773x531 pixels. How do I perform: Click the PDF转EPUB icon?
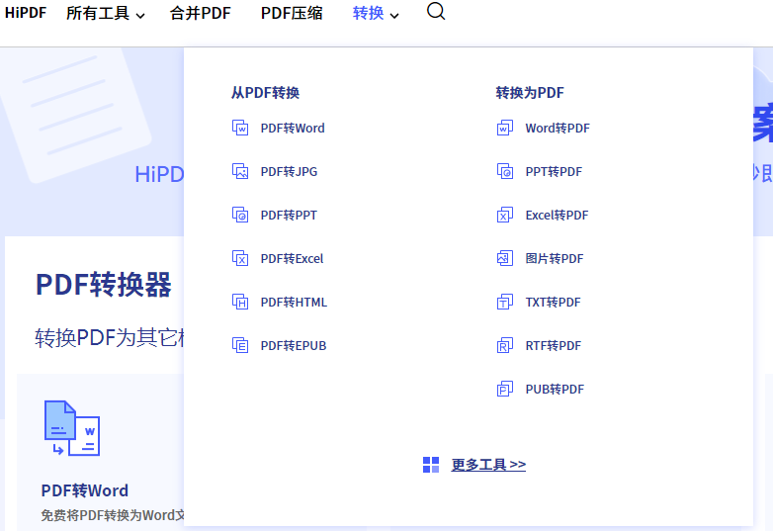point(240,345)
